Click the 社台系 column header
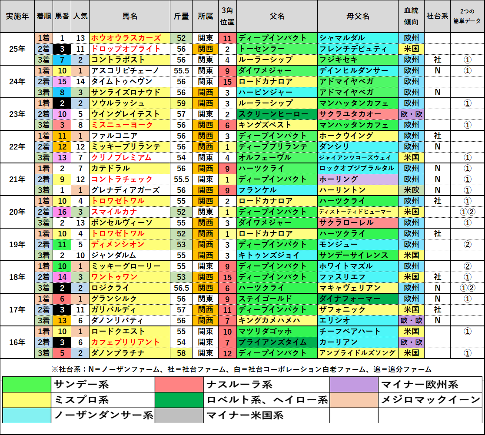The height and width of the screenshot is (435, 485). pos(437,17)
